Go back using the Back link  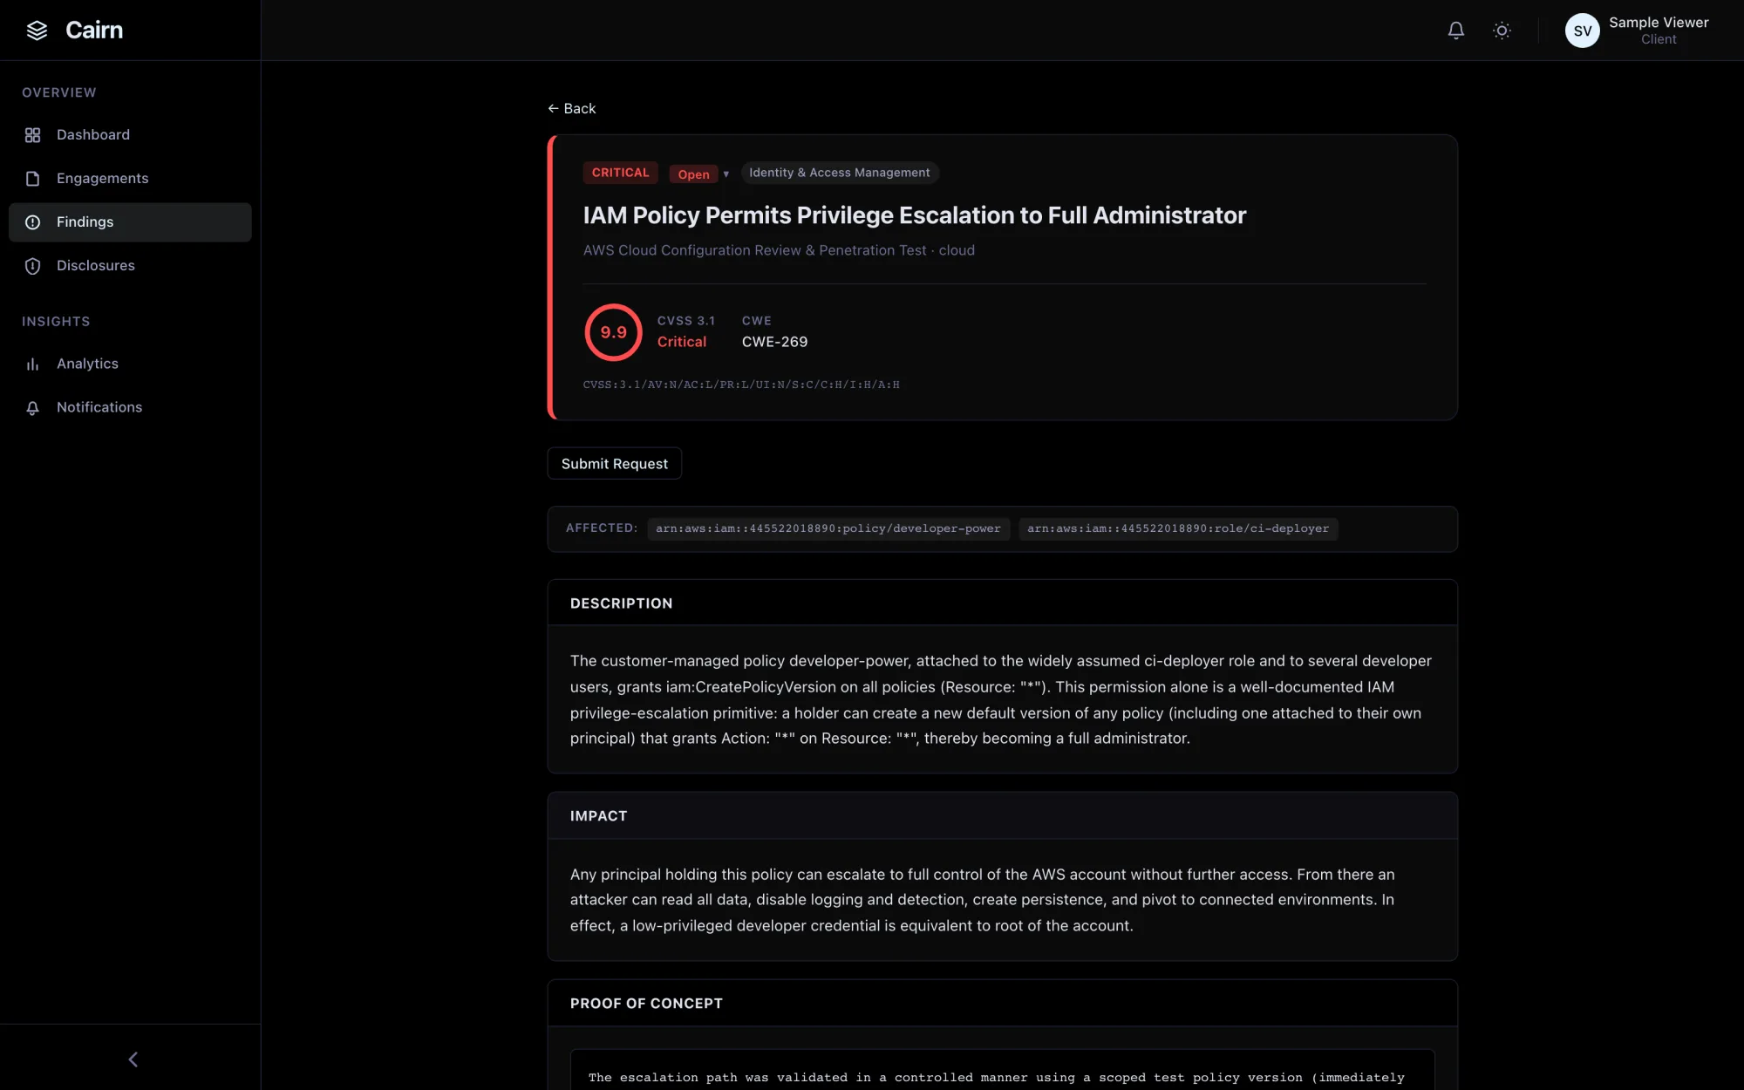pyautogui.click(x=571, y=109)
